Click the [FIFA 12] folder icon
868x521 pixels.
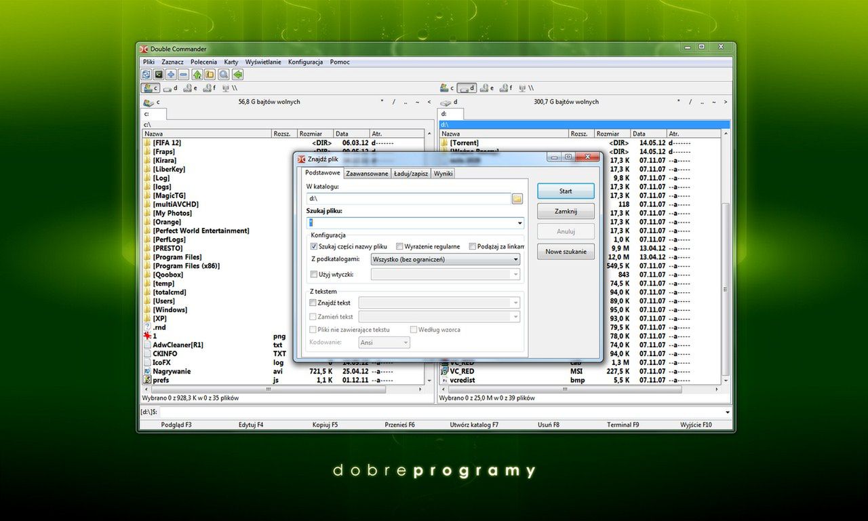click(x=147, y=143)
